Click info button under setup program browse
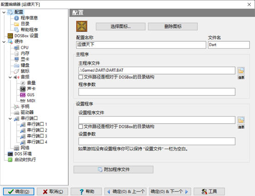 coord(241,127)
